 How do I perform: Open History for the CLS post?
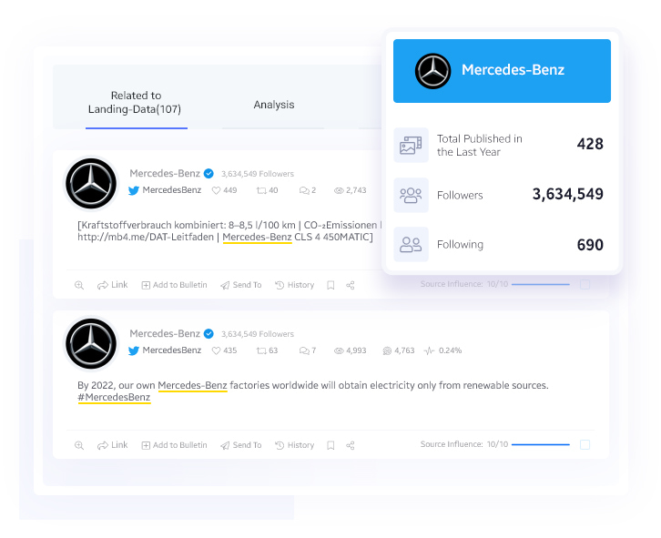pos(294,285)
